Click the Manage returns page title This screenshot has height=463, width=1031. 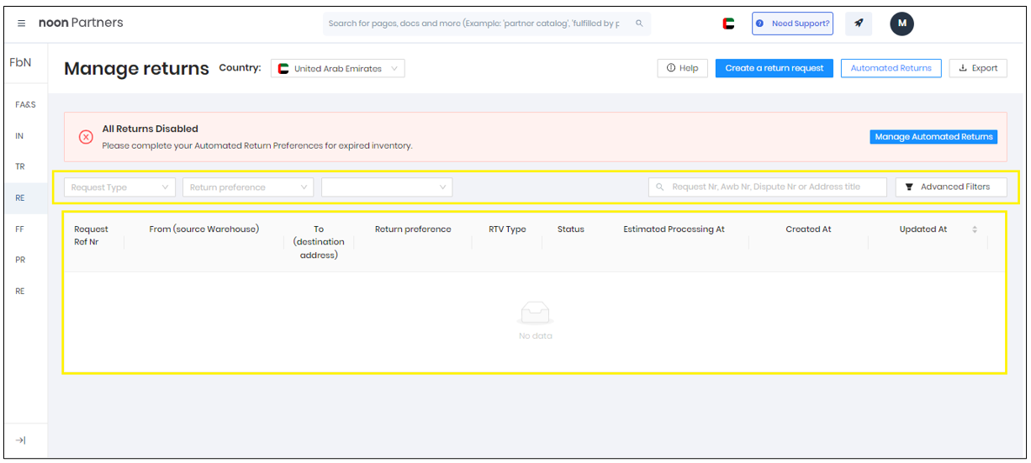136,69
